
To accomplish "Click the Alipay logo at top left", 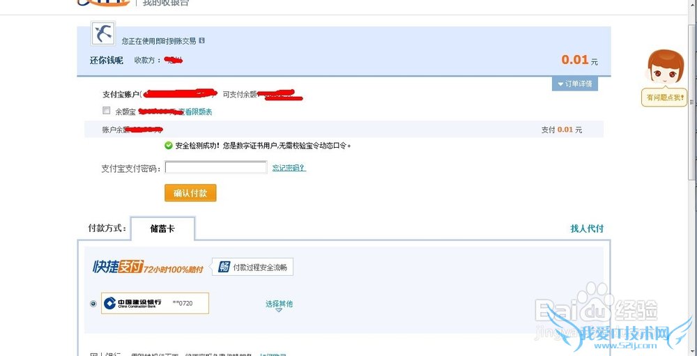I will 103,3.
